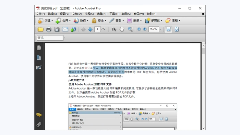Choose the Select text cursor tool

point(113,29)
